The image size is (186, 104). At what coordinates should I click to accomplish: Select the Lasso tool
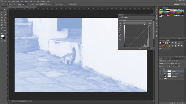click(x=2, y=12)
